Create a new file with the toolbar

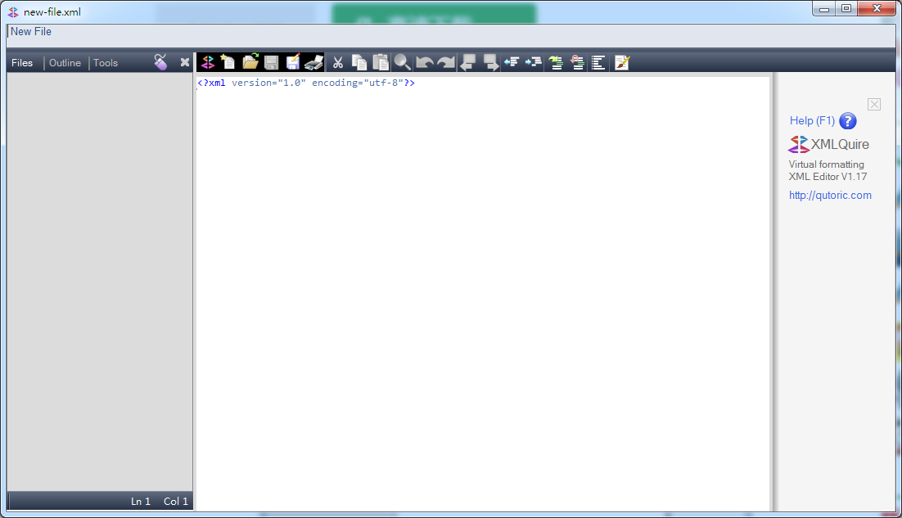[228, 63]
